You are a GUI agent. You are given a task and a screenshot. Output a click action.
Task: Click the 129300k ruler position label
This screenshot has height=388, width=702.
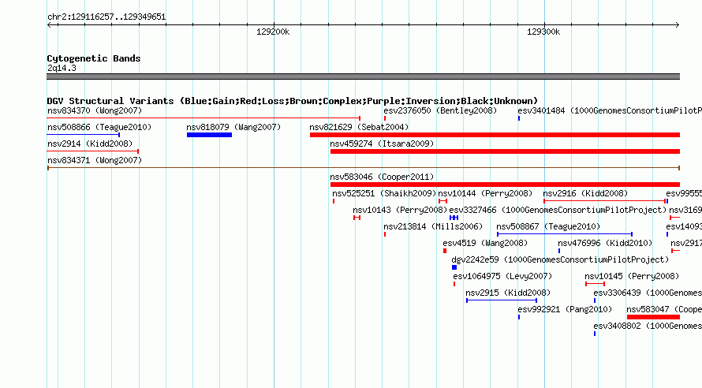coord(543,32)
